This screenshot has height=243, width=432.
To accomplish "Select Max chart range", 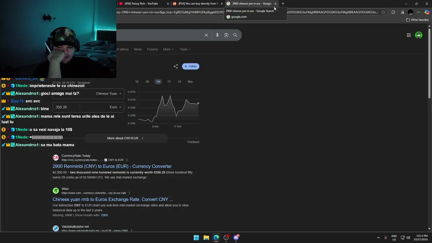I will 190,82.
